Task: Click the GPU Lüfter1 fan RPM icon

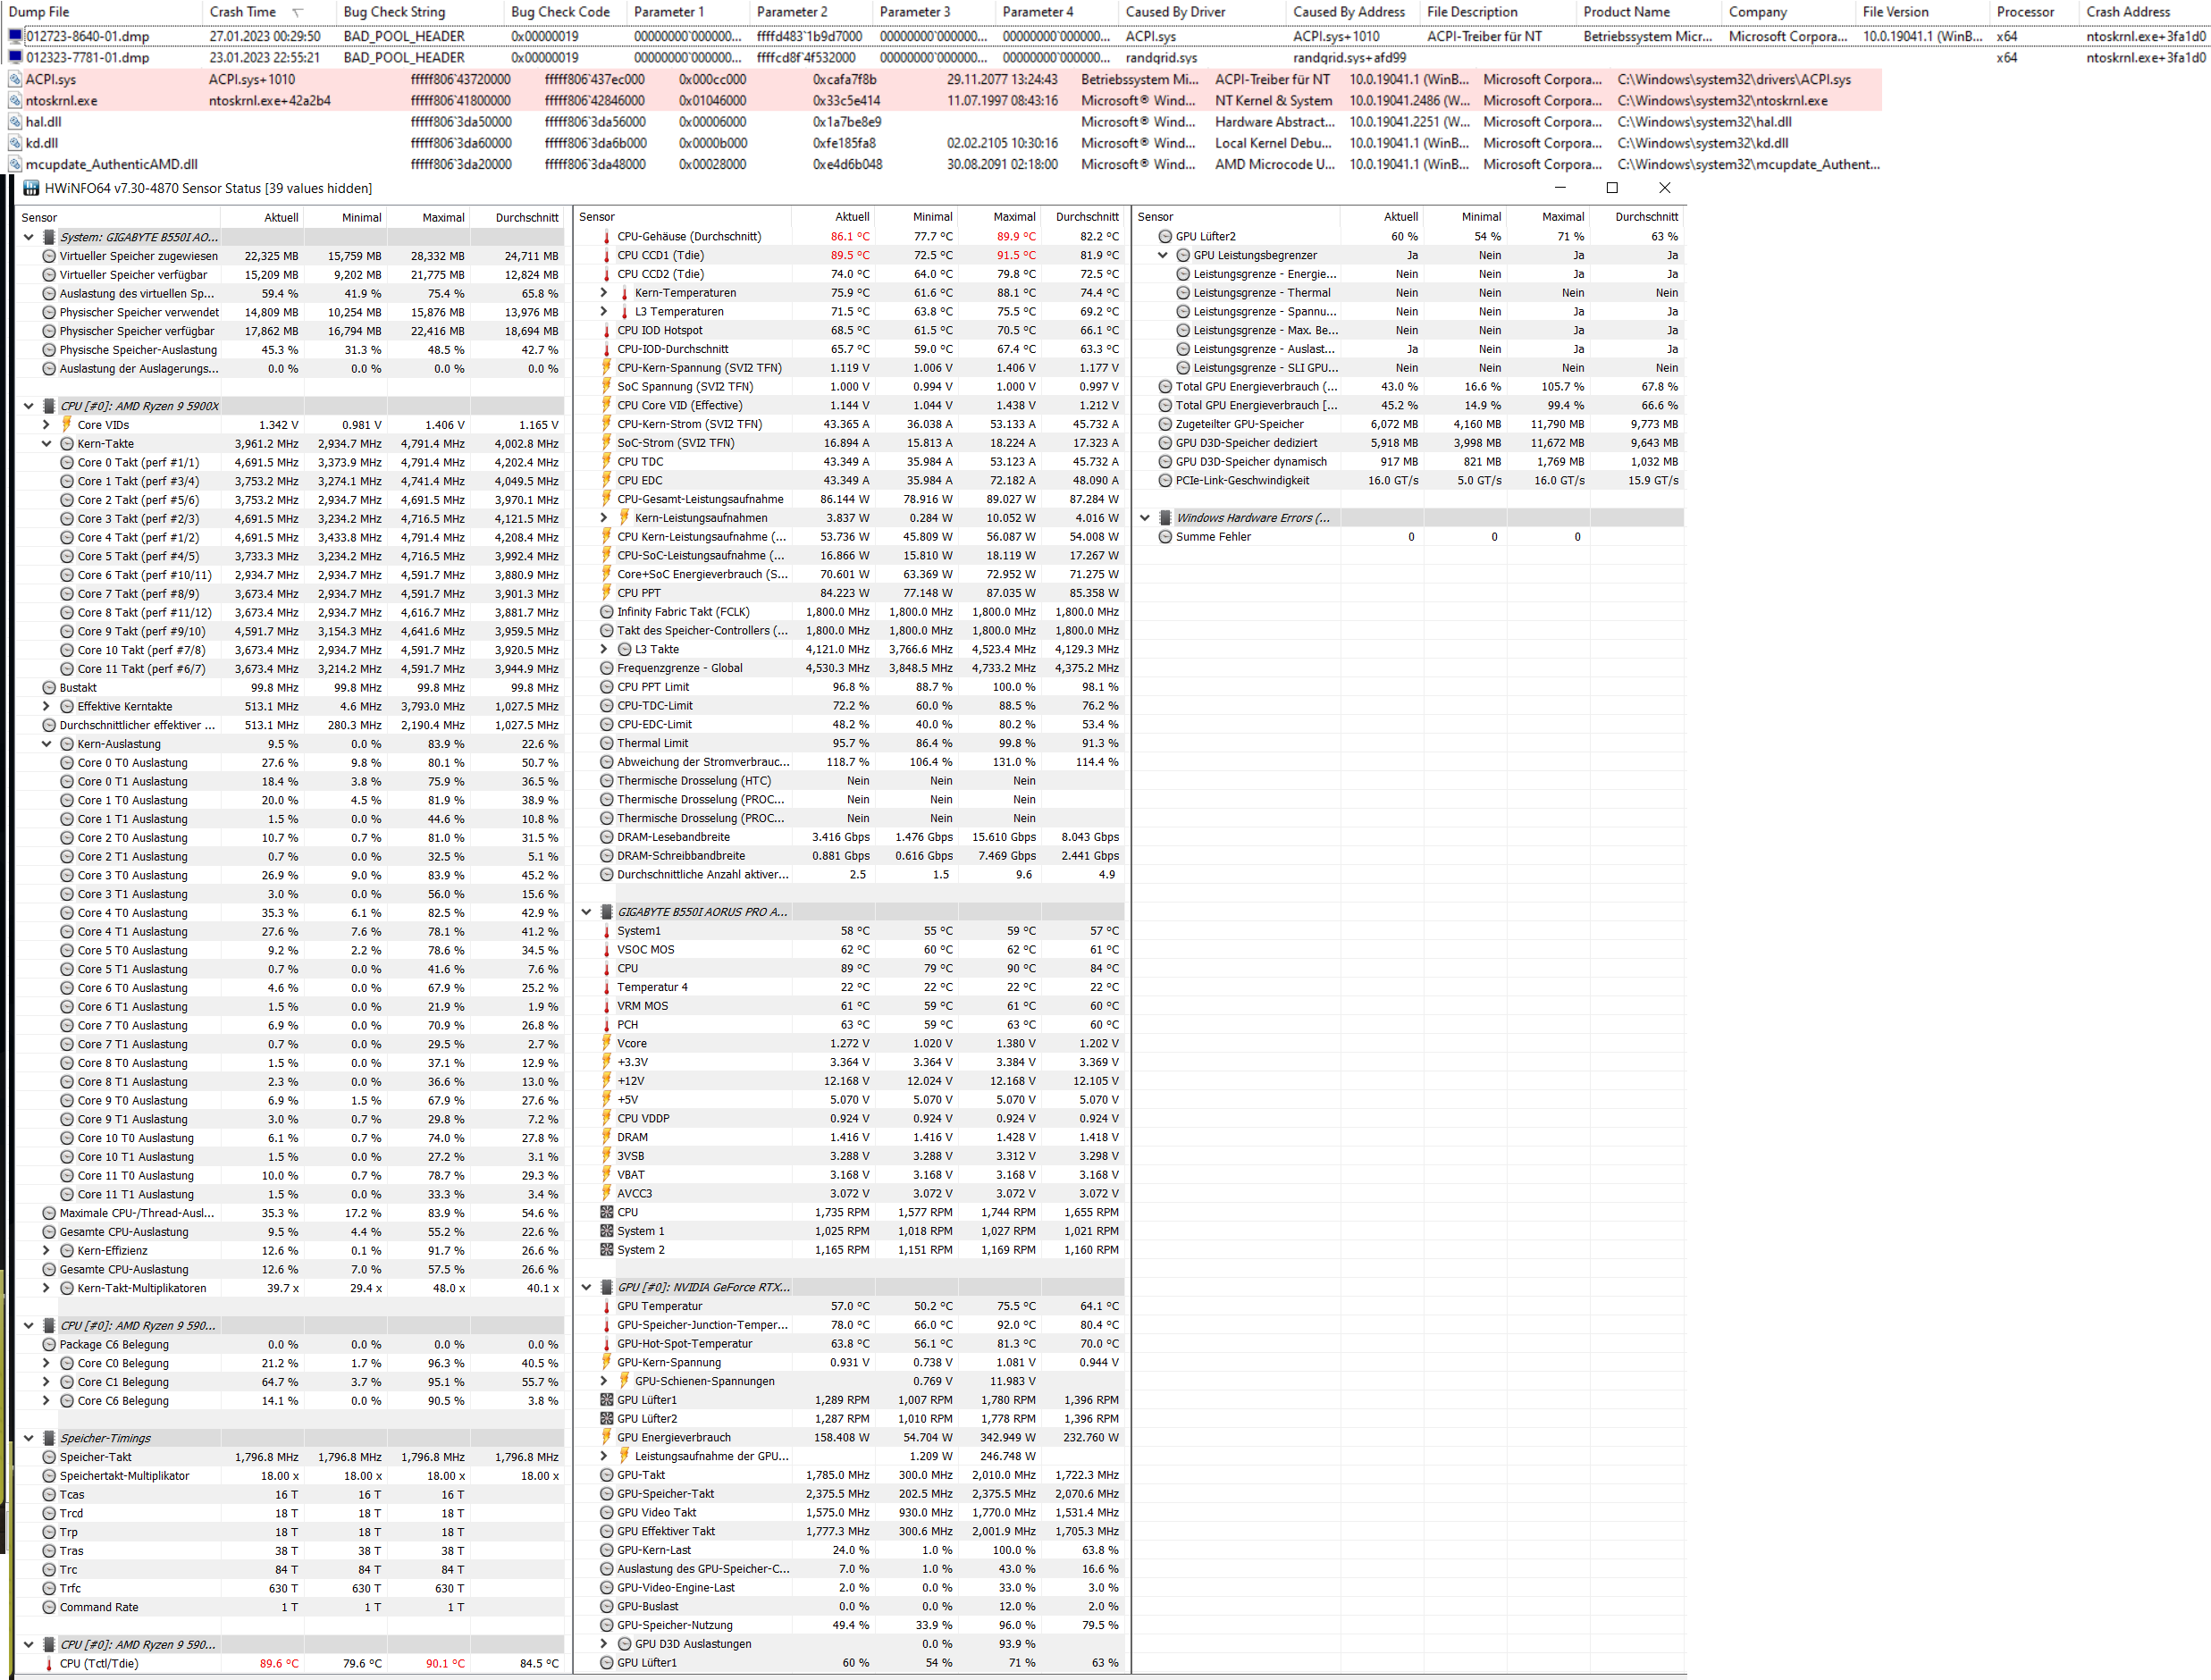Action: click(x=606, y=1400)
